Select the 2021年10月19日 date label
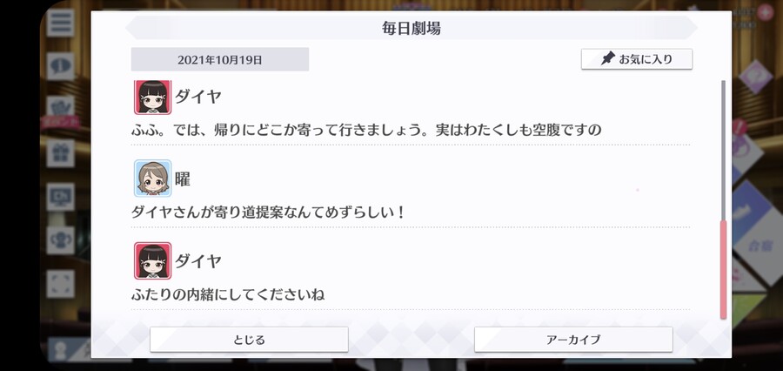The height and width of the screenshot is (371, 783). pos(220,59)
